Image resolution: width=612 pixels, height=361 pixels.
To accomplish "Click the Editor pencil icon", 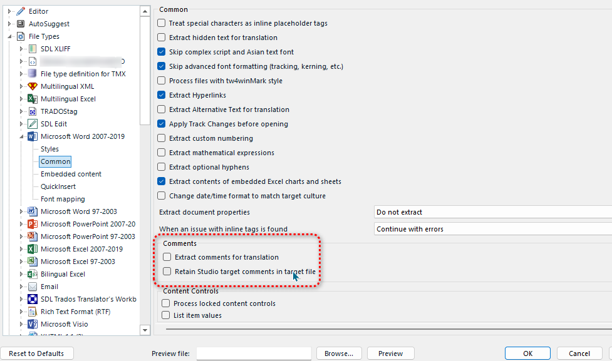I will tap(21, 11).
